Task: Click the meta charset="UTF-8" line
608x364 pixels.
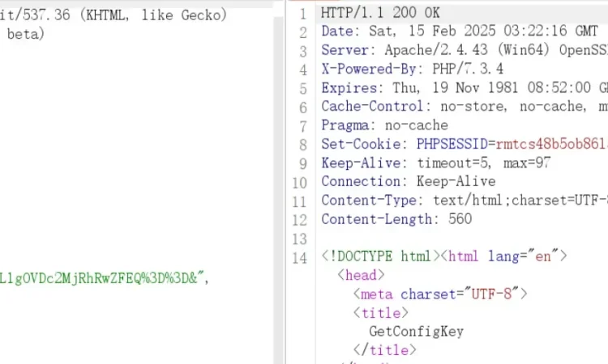Action: (x=440, y=294)
